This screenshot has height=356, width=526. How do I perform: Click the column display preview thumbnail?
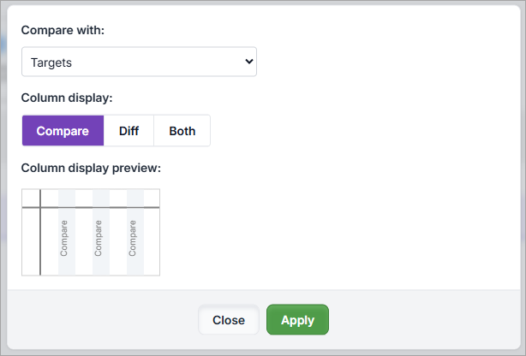tap(91, 233)
